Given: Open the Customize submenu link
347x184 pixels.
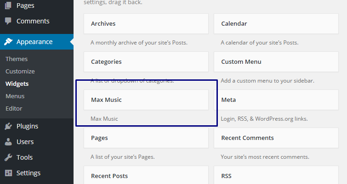Looking at the screenshot, I should pyautogui.click(x=20, y=71).
